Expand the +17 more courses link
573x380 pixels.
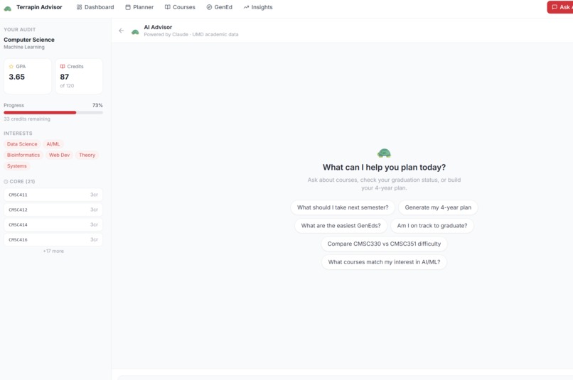pyautogui.click(x=53, y=251)
